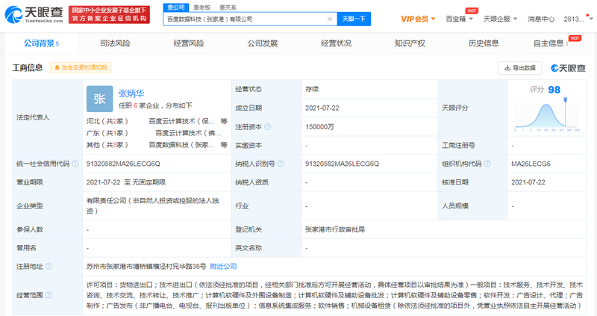
Task: Click the 天眼评分 distribution chart
Action: point(547,114)
